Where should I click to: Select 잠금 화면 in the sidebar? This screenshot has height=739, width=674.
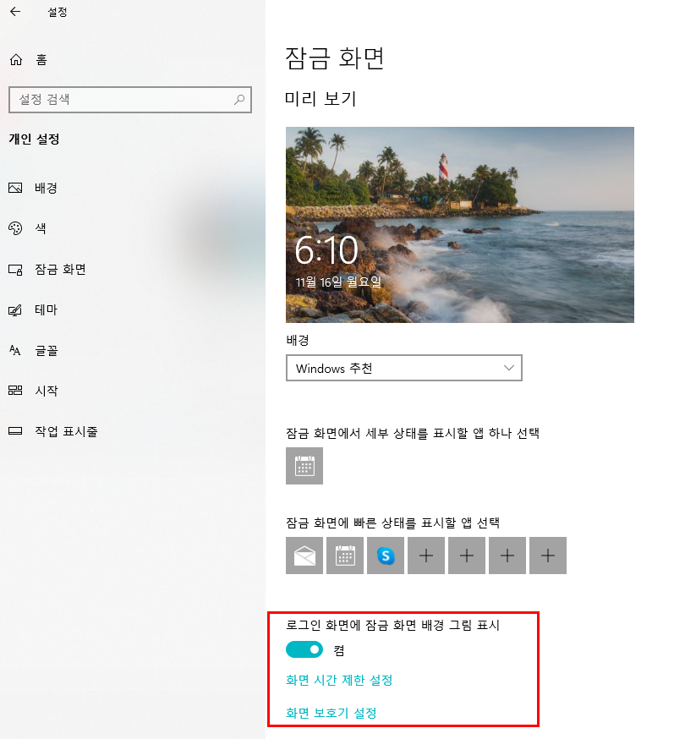pyautogui.click(x=60, y=269)
